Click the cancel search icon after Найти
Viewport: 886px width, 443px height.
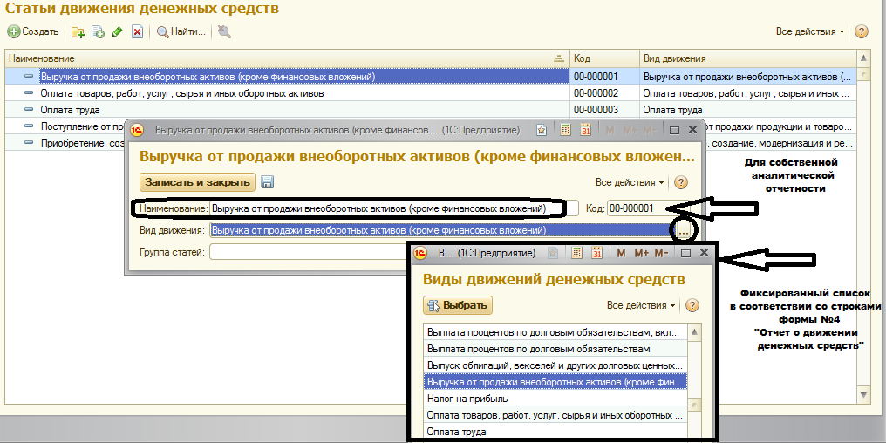(224, 32)
